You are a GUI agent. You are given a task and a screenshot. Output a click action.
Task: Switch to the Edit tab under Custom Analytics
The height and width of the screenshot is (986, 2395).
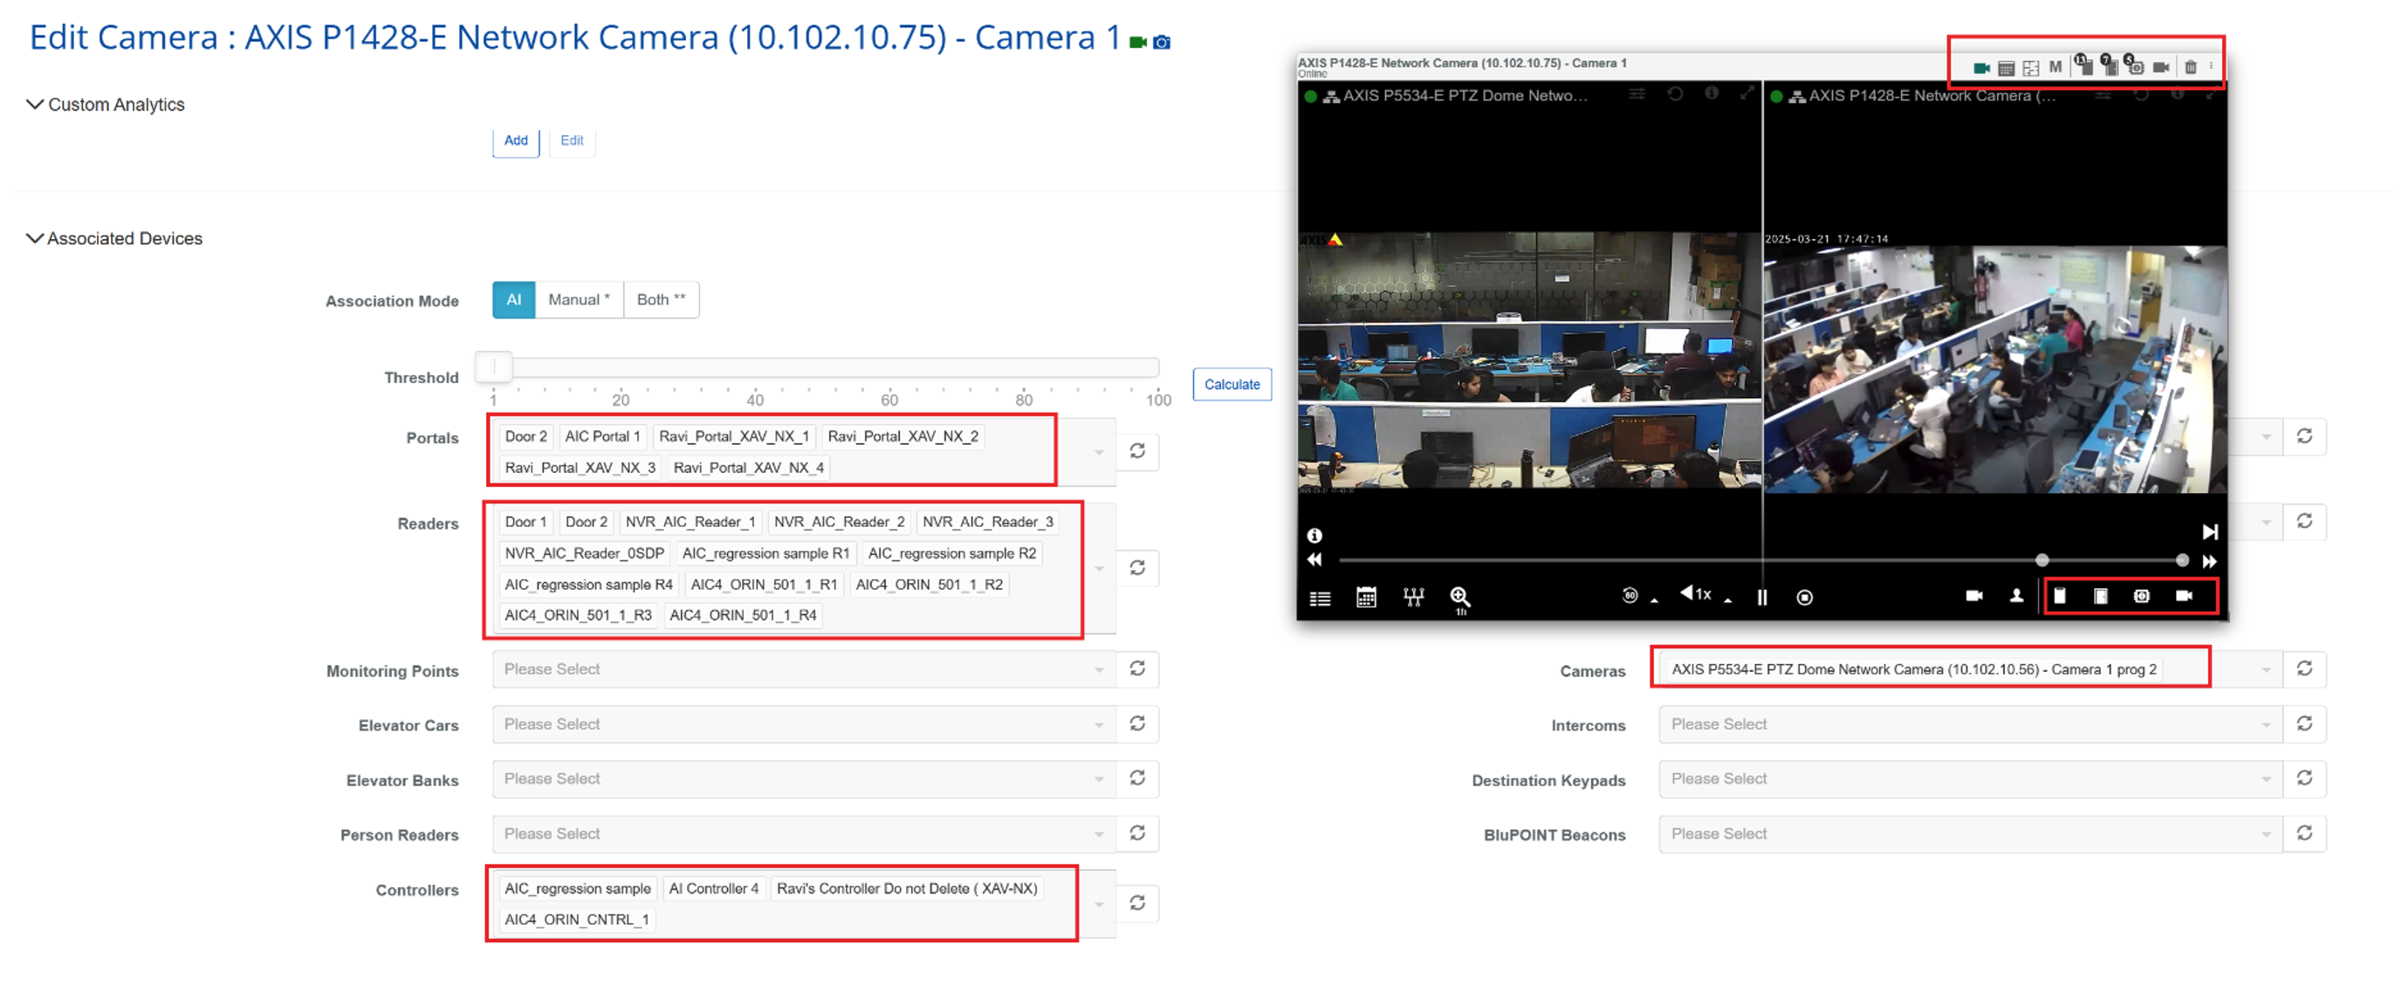(572, 140)
